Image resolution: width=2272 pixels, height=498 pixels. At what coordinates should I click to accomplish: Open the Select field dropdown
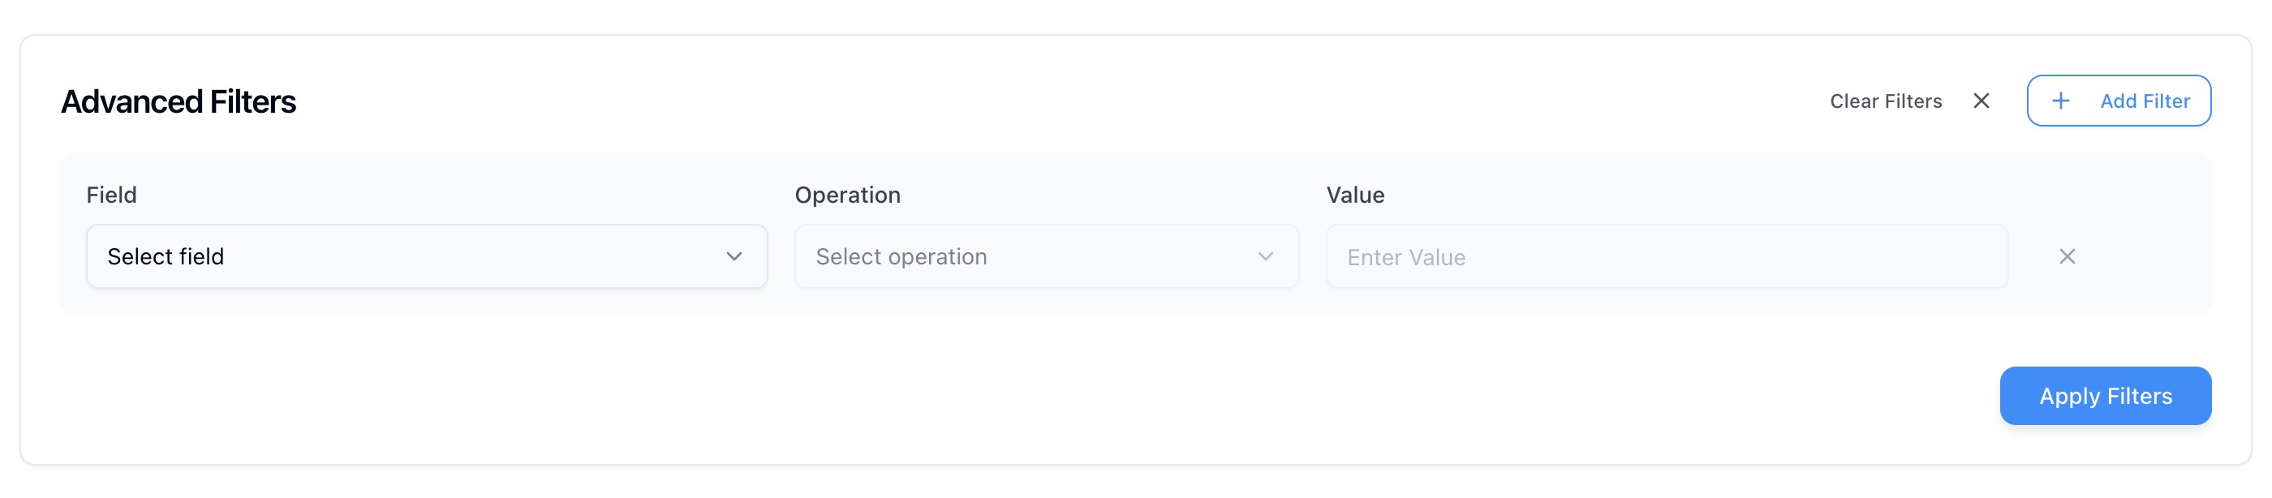pos(427,256)
